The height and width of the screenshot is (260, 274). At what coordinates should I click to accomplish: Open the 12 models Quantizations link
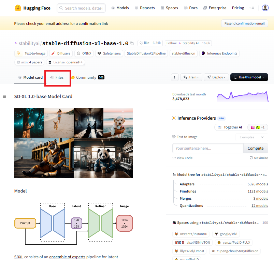click(x=260, y=205)
